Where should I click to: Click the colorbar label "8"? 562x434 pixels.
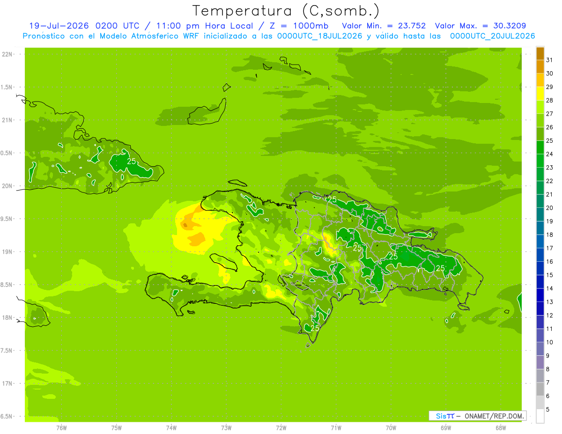click(x=548, y=369)
